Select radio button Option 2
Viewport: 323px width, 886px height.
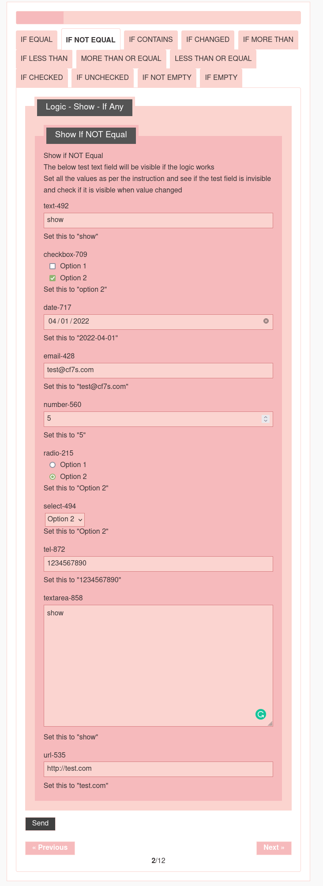pos(53,477)
